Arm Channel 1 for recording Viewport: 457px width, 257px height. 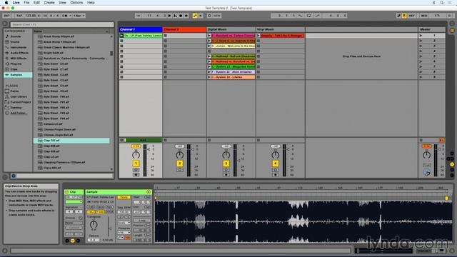click(136, 175)
